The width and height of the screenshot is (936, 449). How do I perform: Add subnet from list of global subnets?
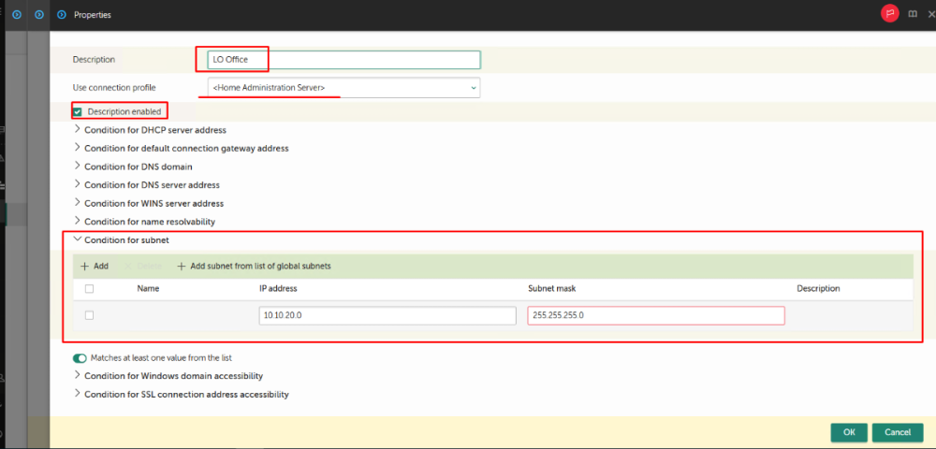254,266
